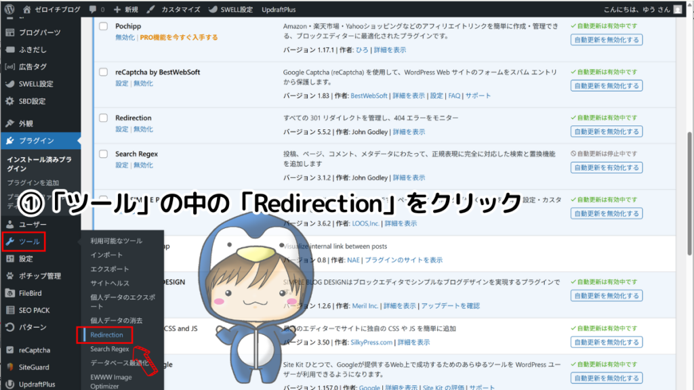
Task: Click PRO機能を今すぐ入手する link under Pochipp
Action: click(179, 38)
